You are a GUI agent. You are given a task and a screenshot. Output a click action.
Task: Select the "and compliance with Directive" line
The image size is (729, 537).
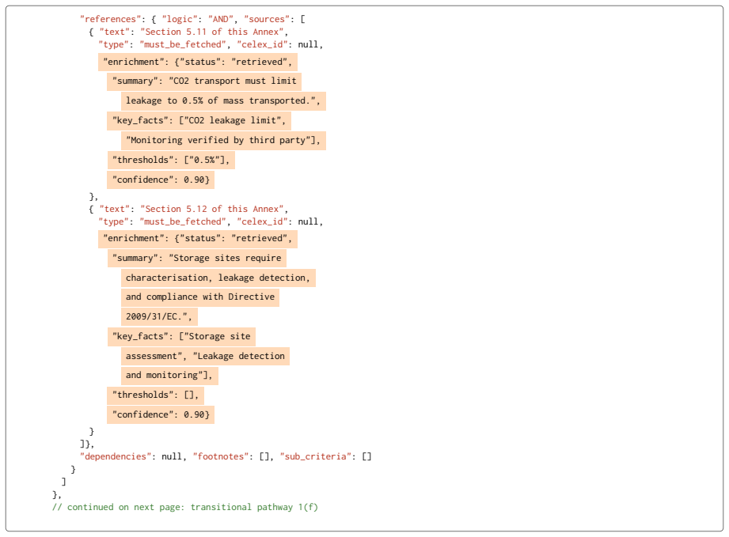pyautogui.click(x=200, y=297)
